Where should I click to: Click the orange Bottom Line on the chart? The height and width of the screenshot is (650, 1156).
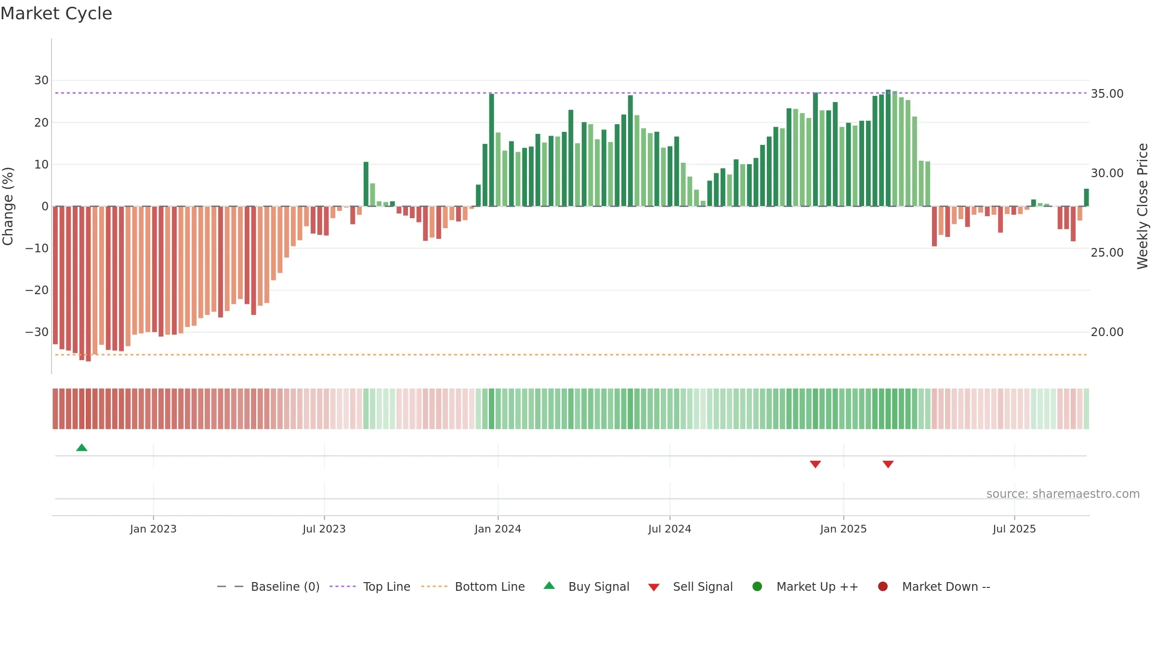(x=571, y=355)
